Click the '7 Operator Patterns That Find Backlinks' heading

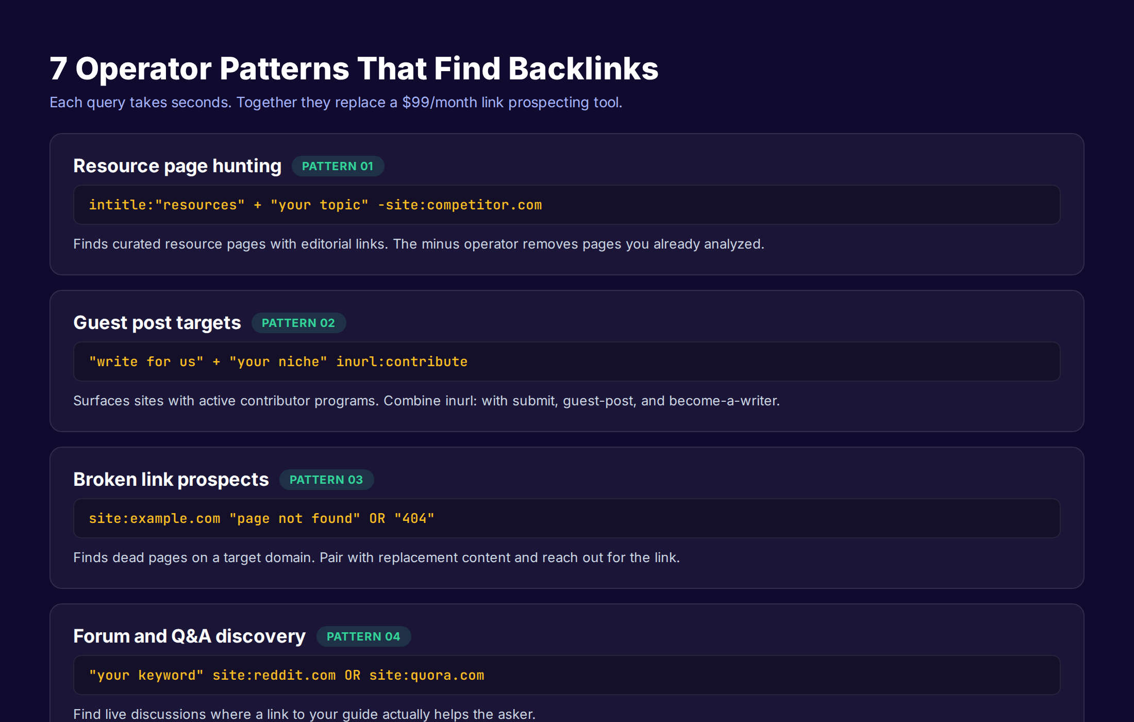click(x=354, y=69)
